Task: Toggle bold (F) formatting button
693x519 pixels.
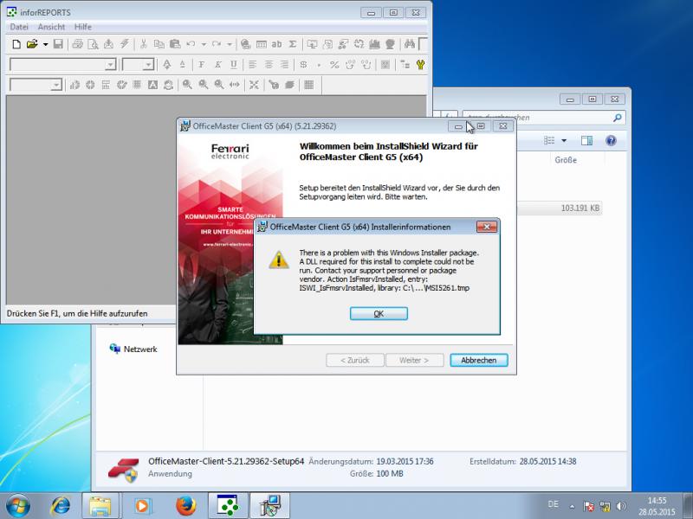Action: [x=201, y=64]
